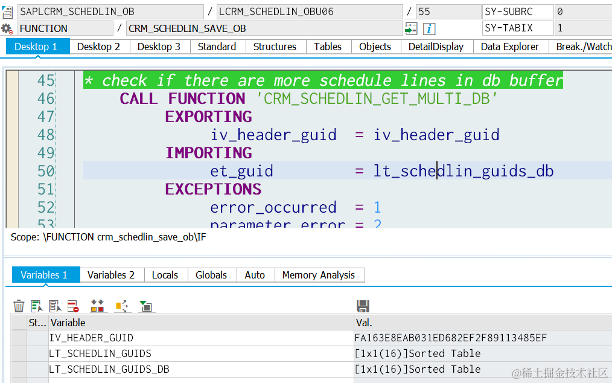The image size is (612, 383).
Task: Click the IV_HEADER_GUID hex value cell
Action: pos(483,338)
